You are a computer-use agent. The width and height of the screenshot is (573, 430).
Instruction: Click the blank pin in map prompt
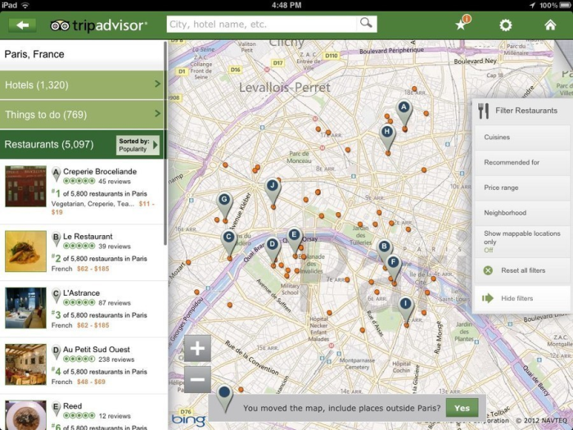[x=224, y=398]
